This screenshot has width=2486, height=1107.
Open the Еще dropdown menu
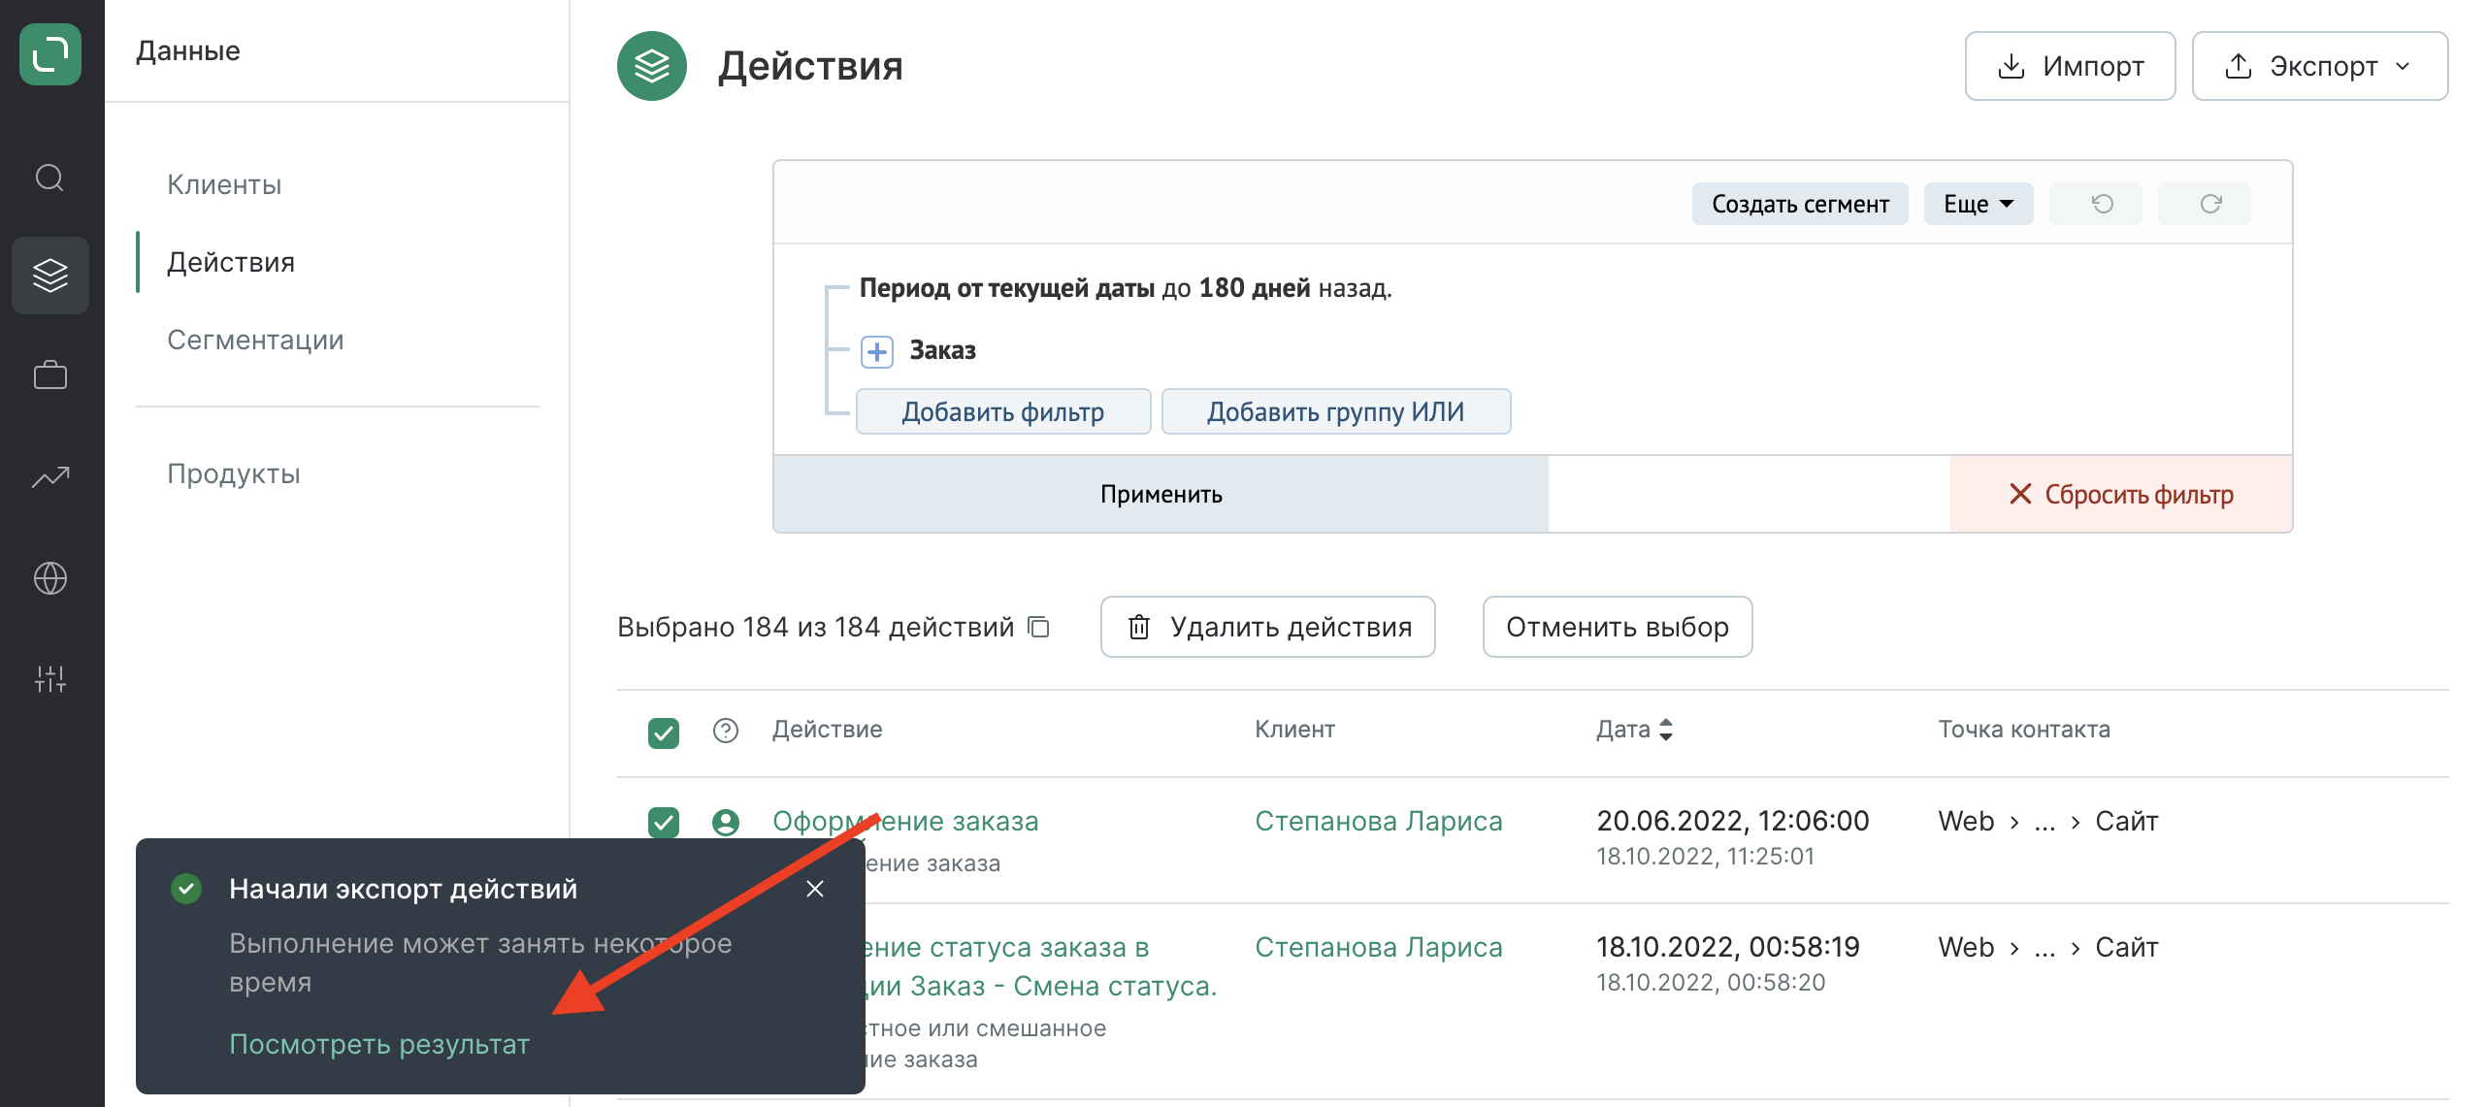coord(1978,204)
